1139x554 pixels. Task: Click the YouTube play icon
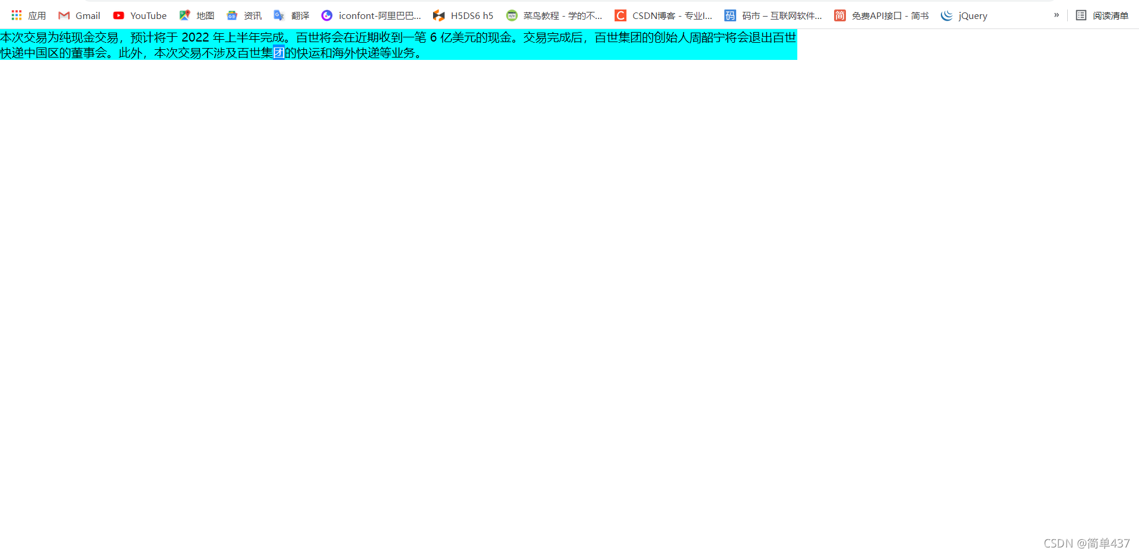tap(119, 15)
